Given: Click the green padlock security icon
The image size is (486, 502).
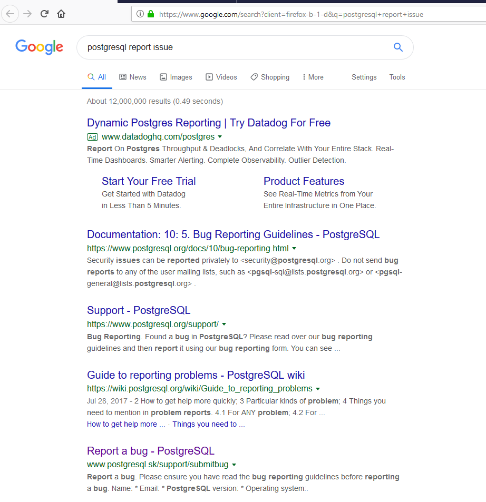Looking at the screenshot, I should (151, 14).
